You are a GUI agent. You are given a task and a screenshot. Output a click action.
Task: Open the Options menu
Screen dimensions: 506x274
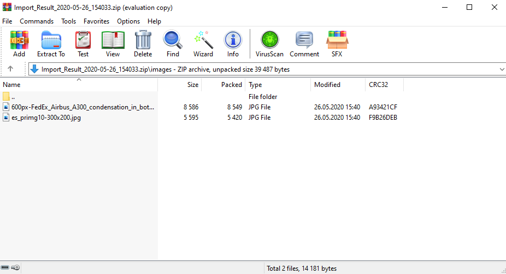coord(128,21)
